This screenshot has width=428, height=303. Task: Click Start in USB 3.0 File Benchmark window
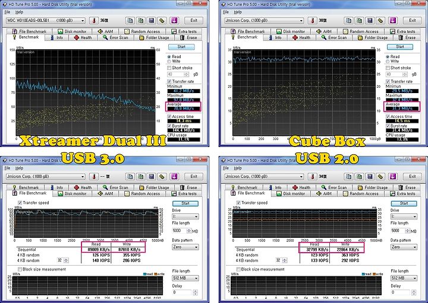185,203
